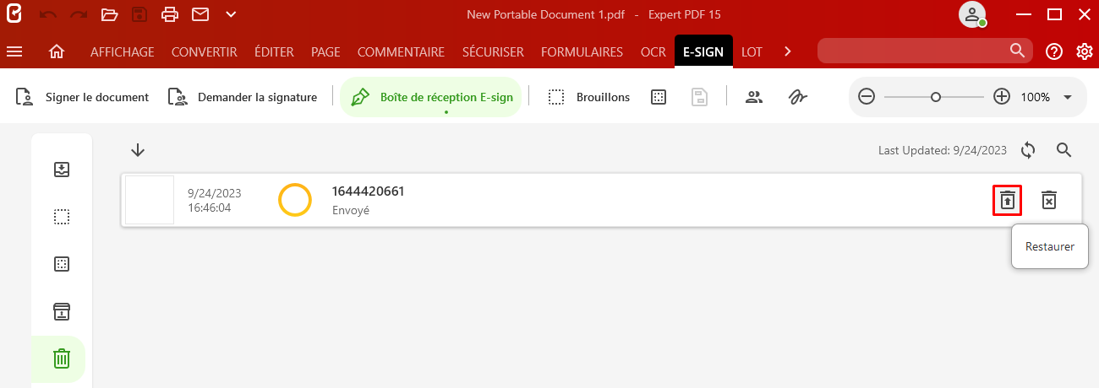Viewport: 1099px width, 388px height.
Task: Refresh the list with sync icon
Action: [x=1028, y=150]
